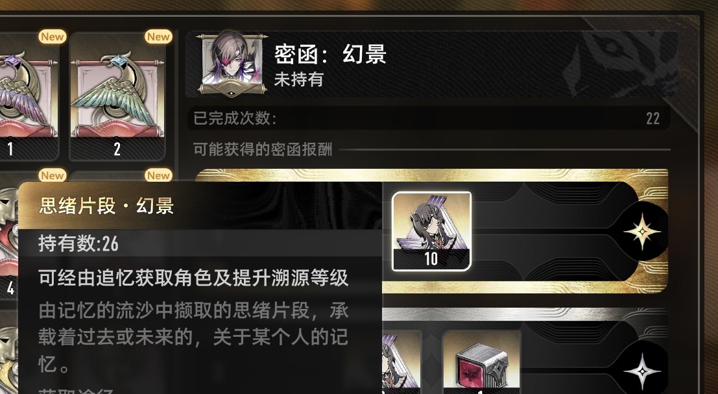Select the highlighted reward fragment showing 10
This screenshot has width=718, height=394.
coord(431,231)
